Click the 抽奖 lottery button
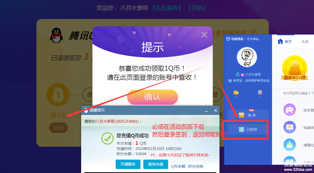This screenshot has height=173, width=314. click(x=248, y=115)
